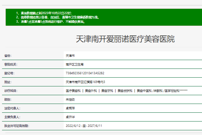The height and width of the screenshot is (135, 202).
Task: Click the responsible person name 卓开华
Action: click(70, 117)
